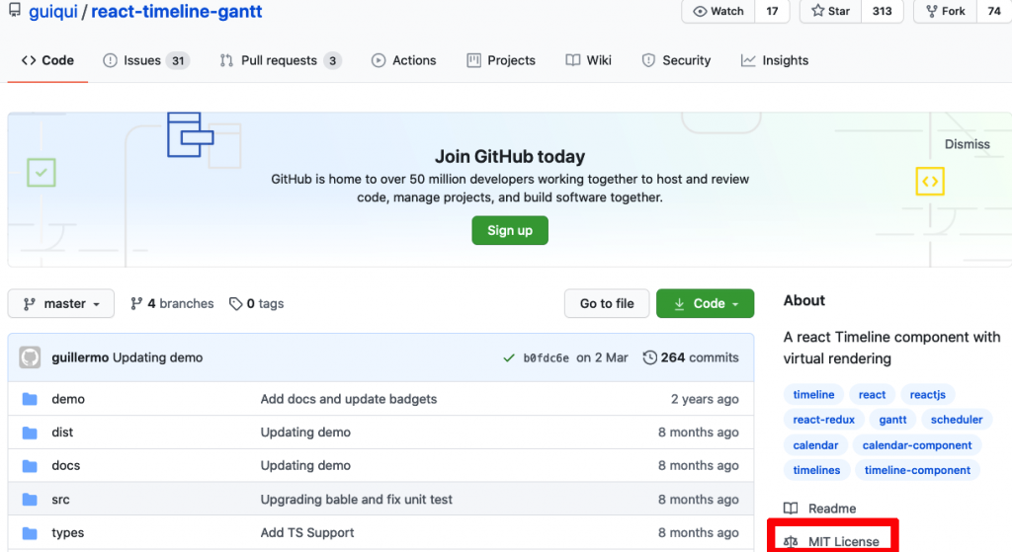This screenshot has height=552, width=1012.
Task: Click the src folder icon
Action: coord(30,499)
